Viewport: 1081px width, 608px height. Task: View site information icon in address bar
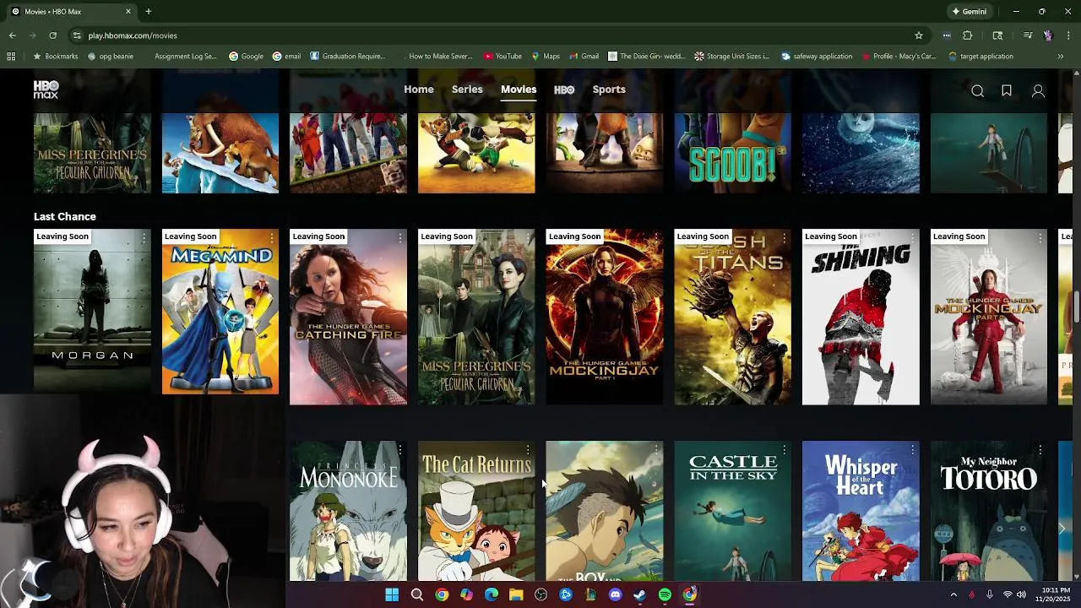77,35
